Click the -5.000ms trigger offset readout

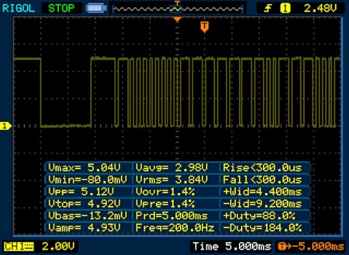tap(311, 247)
